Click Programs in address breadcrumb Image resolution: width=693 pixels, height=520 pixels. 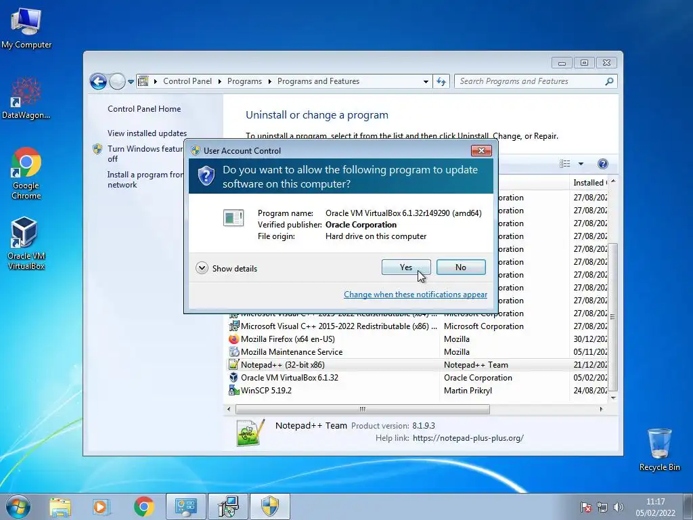(x=244, y=81)
